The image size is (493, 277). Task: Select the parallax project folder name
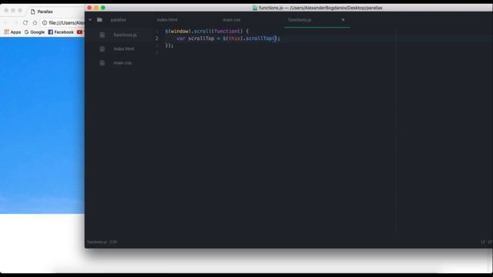click(x=118, y=20)
